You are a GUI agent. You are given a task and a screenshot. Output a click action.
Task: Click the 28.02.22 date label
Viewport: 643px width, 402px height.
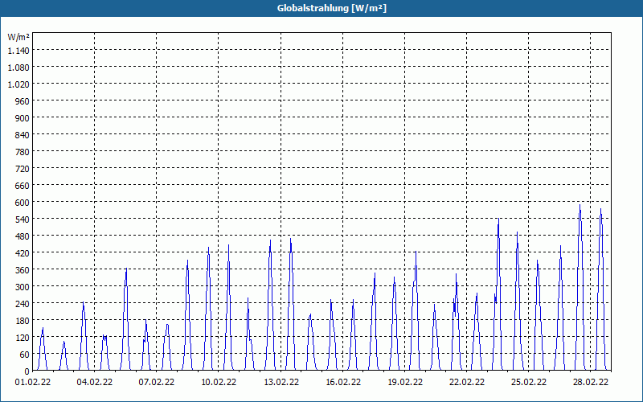click(591, 382)
